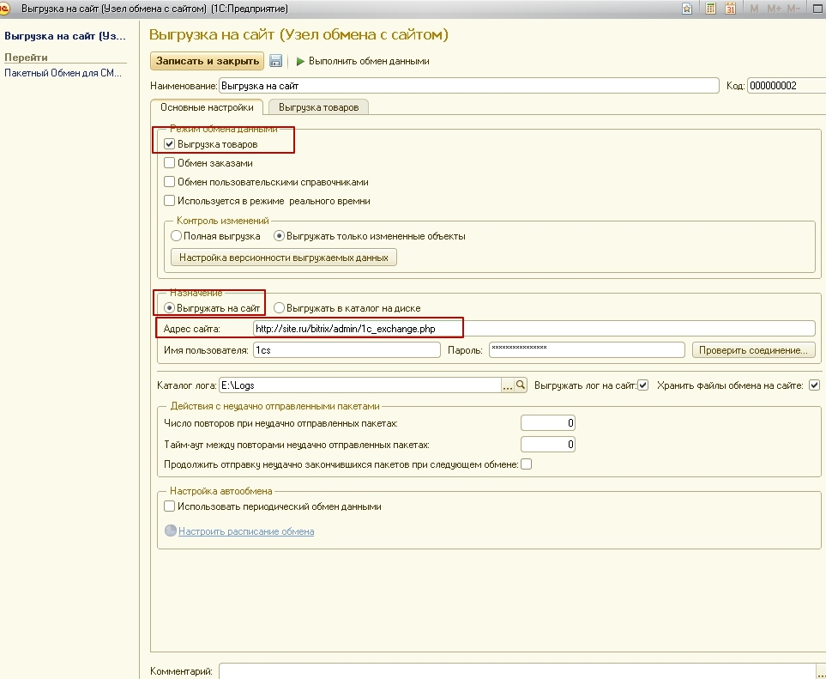Viewport: 826px width, 679px height.
Task: Click the M- memory subtract icon
Action: coord(793,9)
